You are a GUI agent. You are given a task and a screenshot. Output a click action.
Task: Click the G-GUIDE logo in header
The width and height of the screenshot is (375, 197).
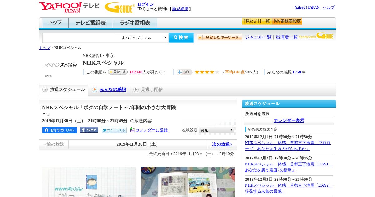(120, 7)
